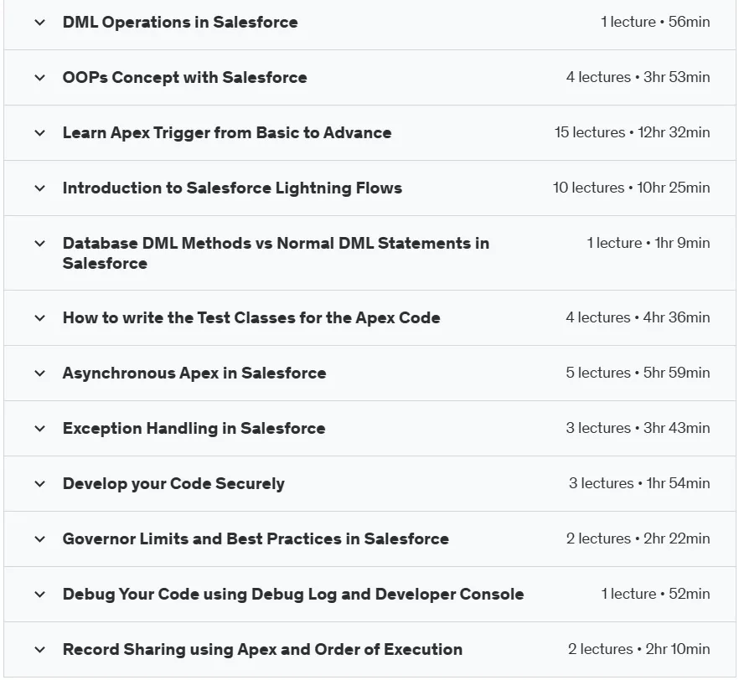Expand Database DML Methods section chevron
The width and height of the screenshot is (739, 680).
(x=40, y=244)
